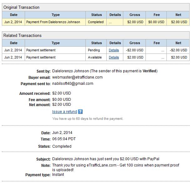194x184 pixels.
Task: Click the bold Verified sender text
Action: point(149,71)
